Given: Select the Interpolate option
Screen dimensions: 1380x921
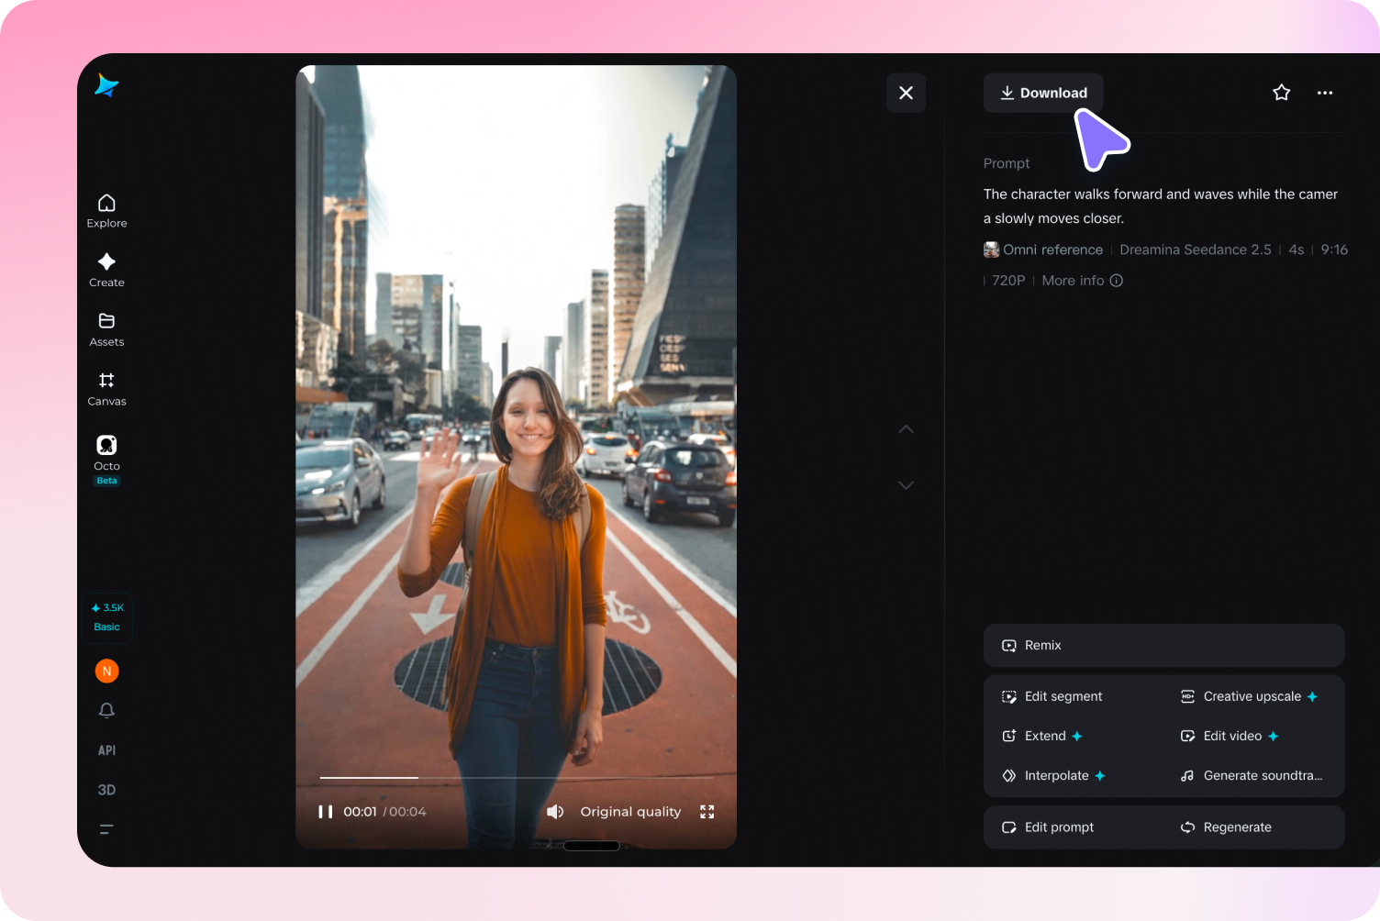Looking at the screenshot, I should tap(1054, 775).
